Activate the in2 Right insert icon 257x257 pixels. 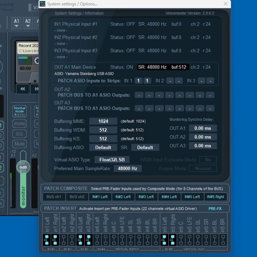pos(72,240)
